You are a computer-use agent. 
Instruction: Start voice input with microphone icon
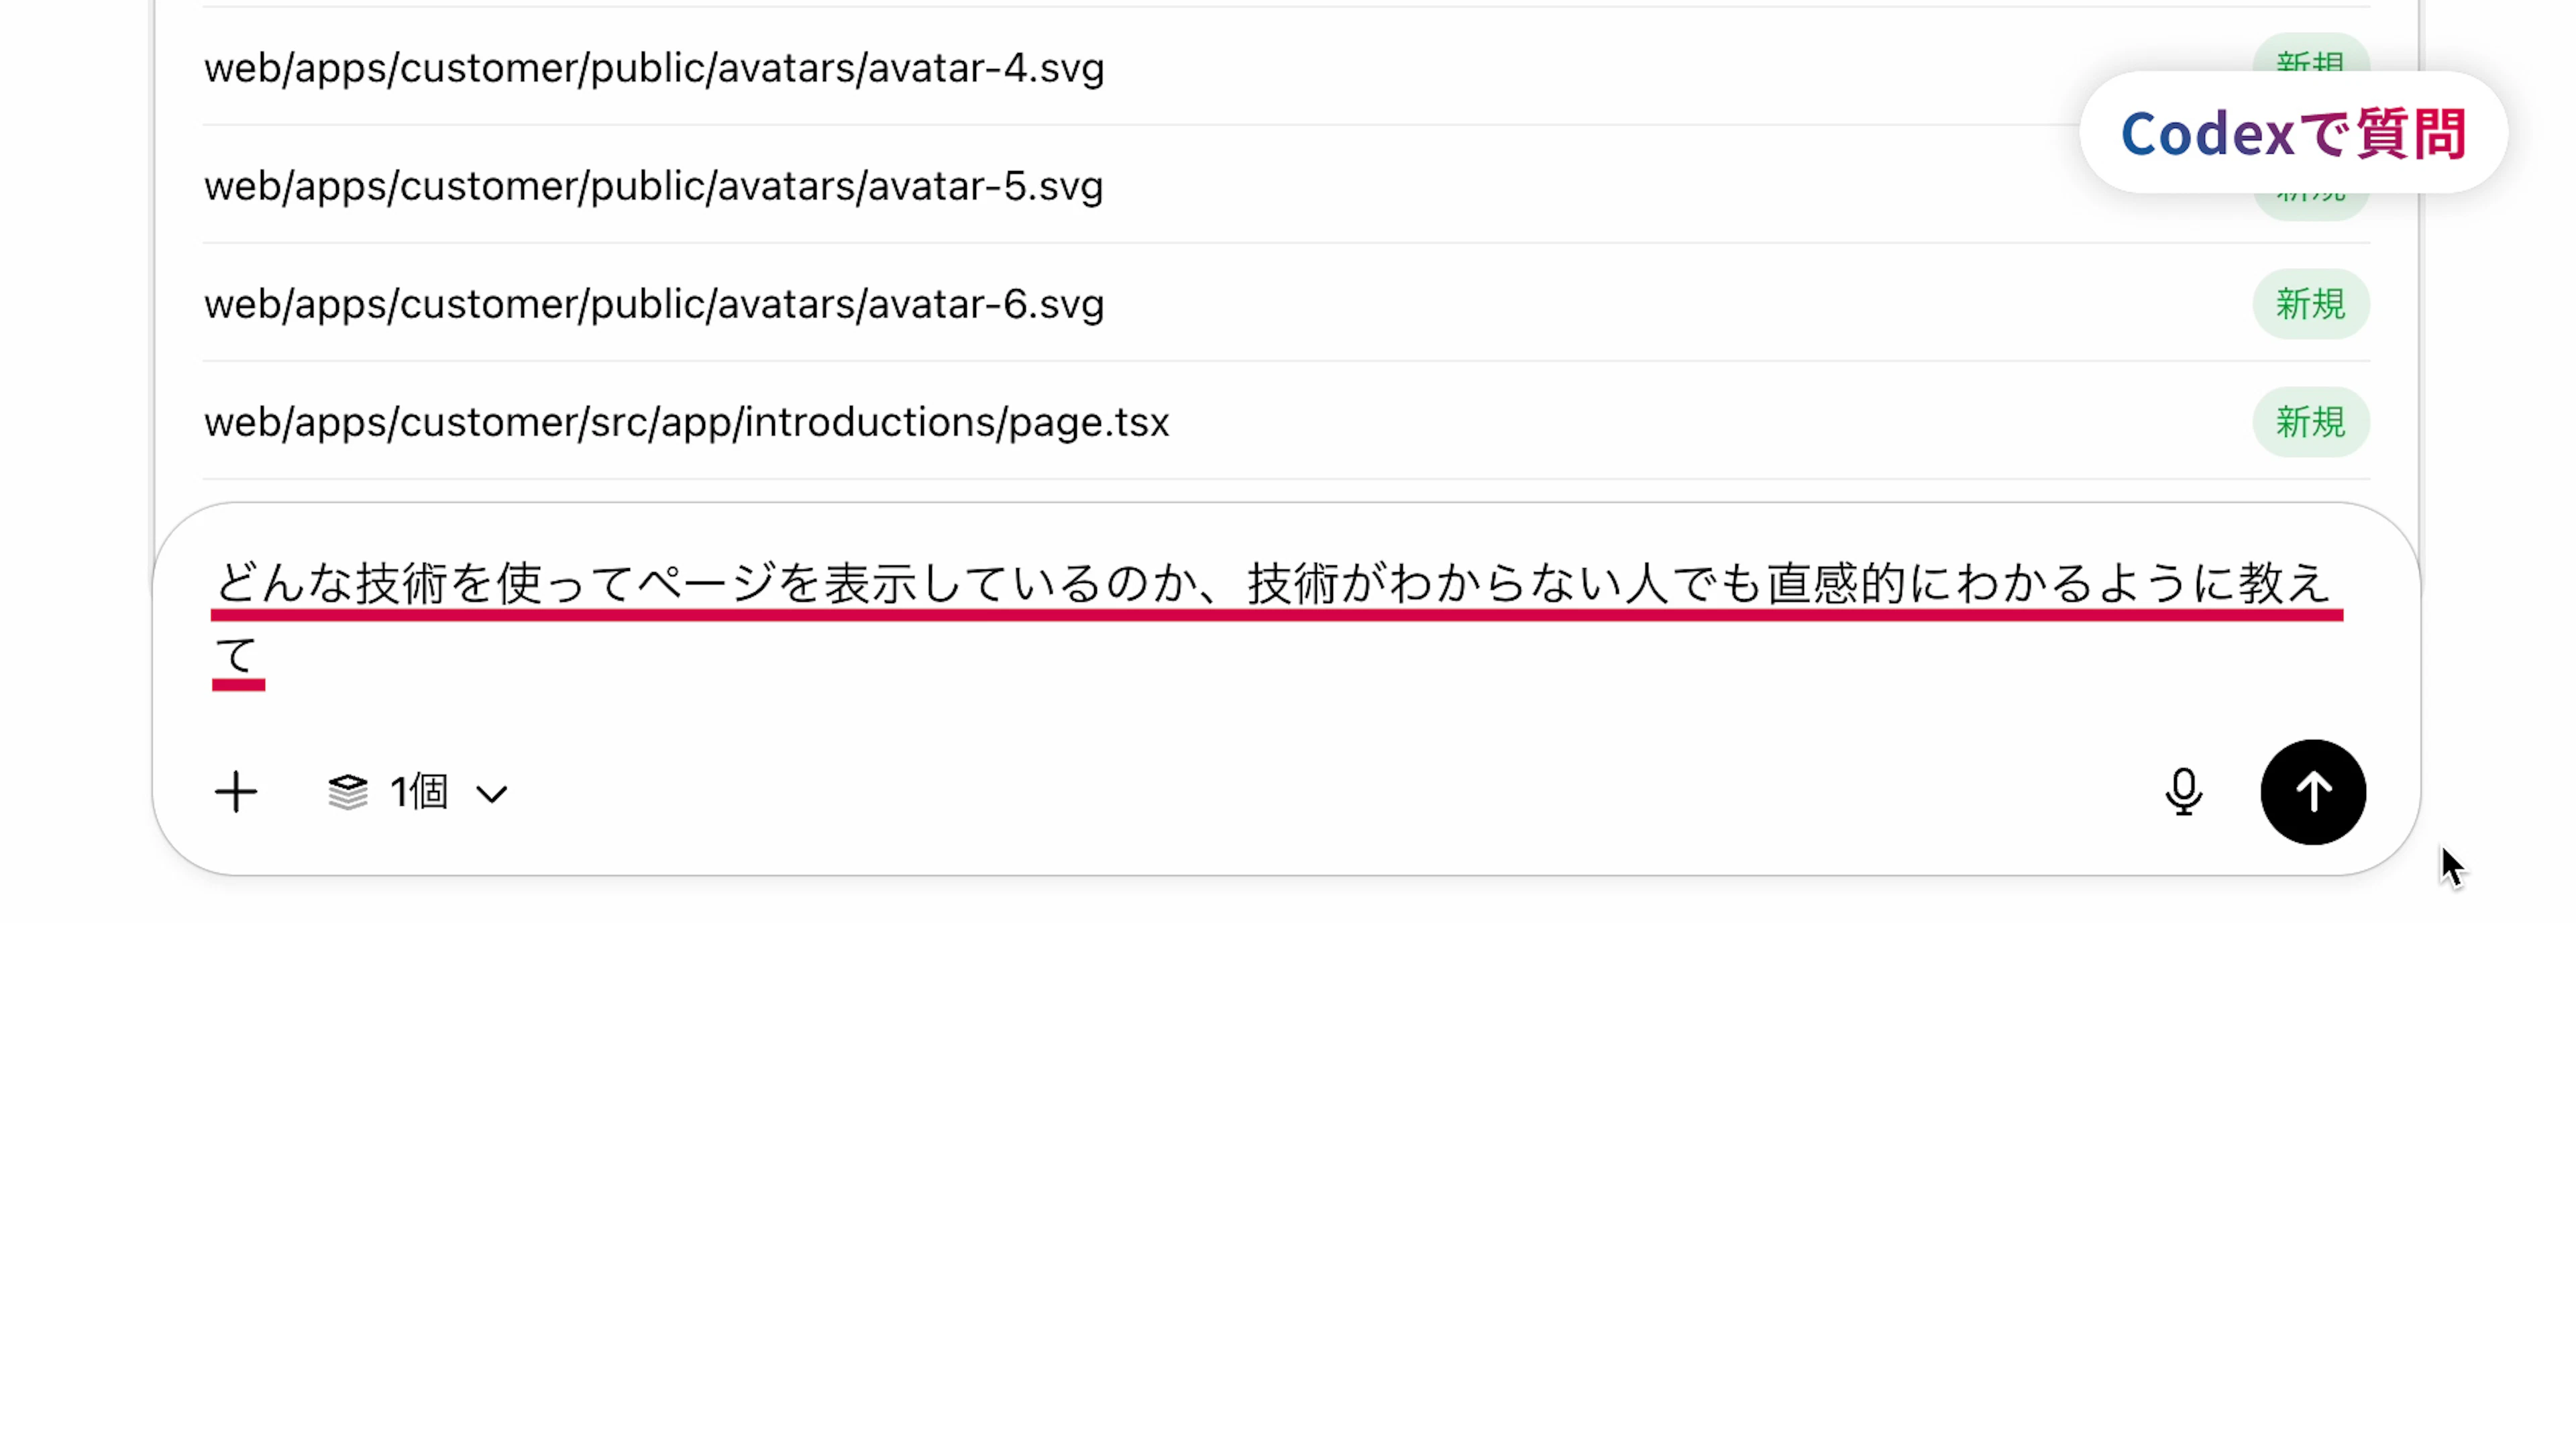coord(2184,792)
